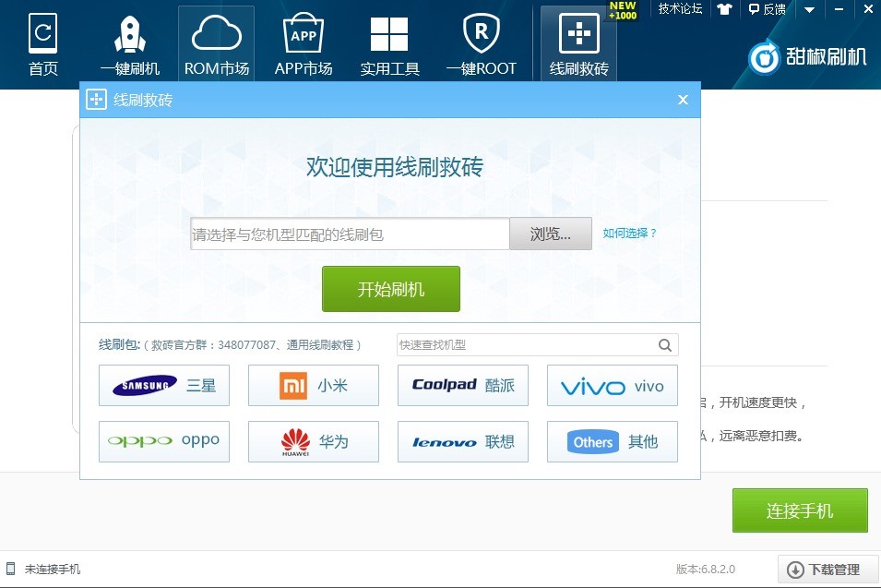Focus the 线刷包 path input field
The width and height of the screenshot is (881, 588).
(x=350, y=234)
